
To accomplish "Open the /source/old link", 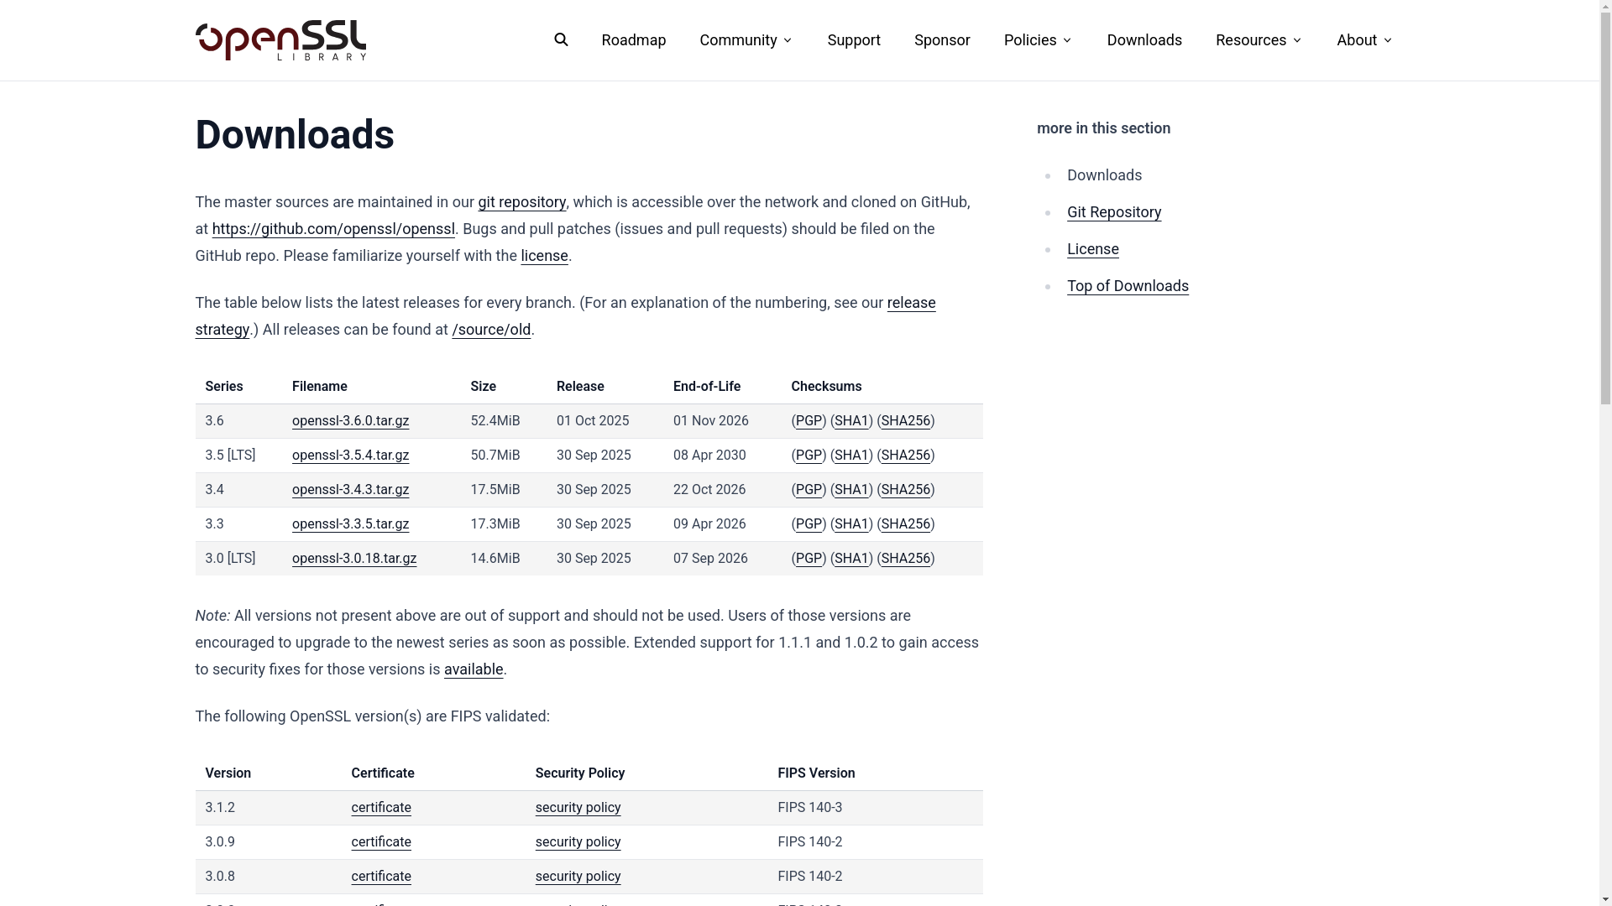I will coord(491,330).
